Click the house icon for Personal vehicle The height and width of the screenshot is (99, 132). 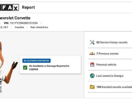point(92,65)
